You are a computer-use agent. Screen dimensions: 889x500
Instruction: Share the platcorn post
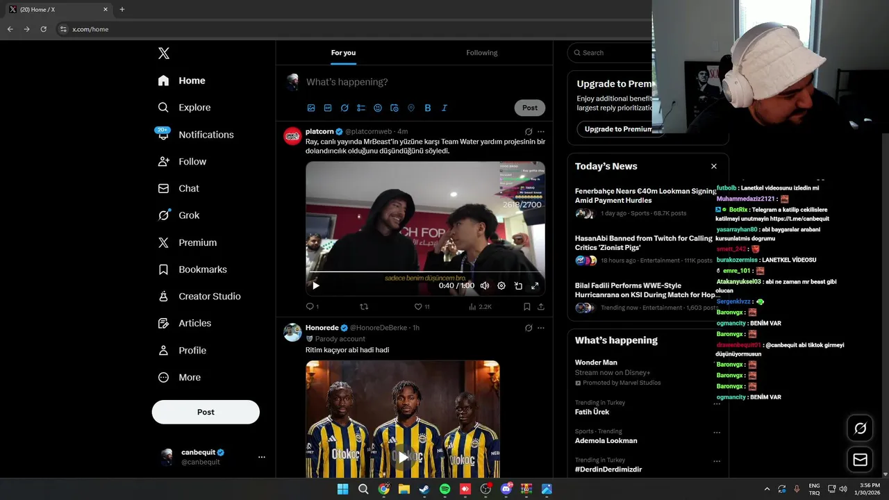[541, 306]
